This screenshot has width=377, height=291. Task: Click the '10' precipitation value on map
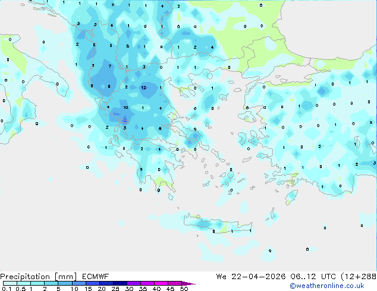click(x=125, y=107)
